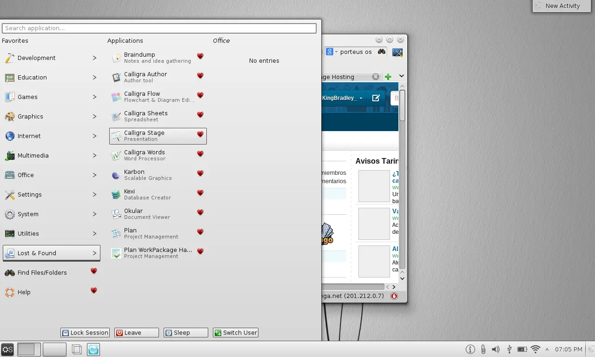Click the New Activity button
Image resolution: width=595 pixels, height=357 pixels.
click(562, 6)
